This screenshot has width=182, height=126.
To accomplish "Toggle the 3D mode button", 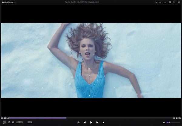I will tap(5, 122).
